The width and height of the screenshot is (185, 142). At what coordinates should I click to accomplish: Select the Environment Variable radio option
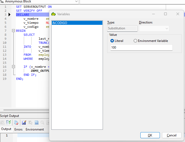(135, 41)
